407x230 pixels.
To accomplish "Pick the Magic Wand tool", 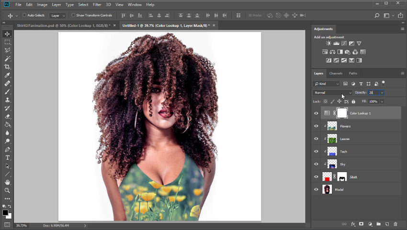I will [x=7, y=58].
